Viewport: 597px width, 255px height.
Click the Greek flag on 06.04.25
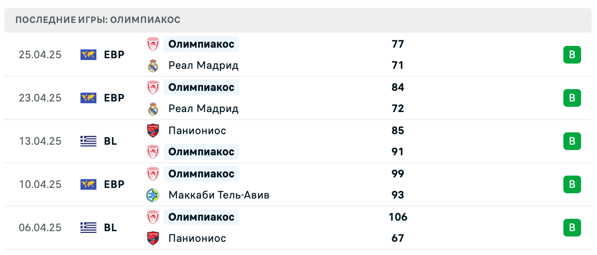[88, 228]
